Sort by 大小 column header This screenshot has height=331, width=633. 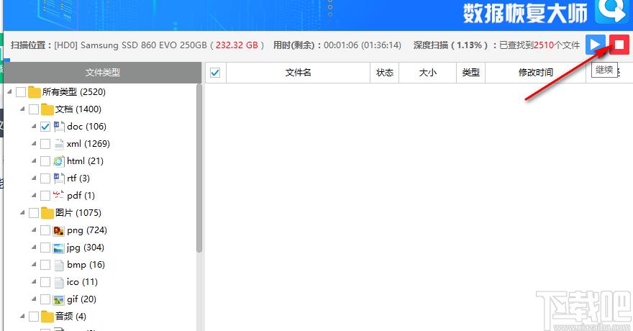(x=427, y=73)
